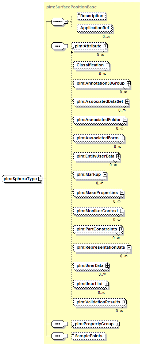Expand plm:AssociatedForm plus icon
Viewport: 142px width, 346px height.
point(123,138)
